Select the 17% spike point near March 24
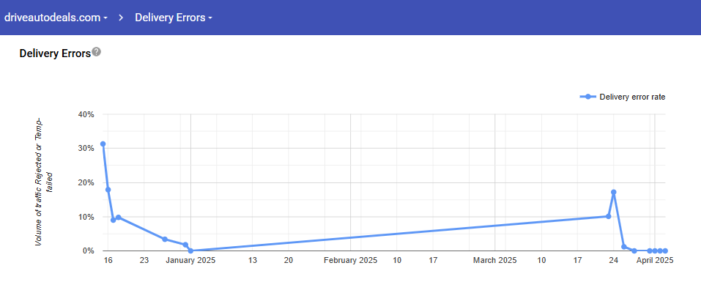701x293 pixels. [613, 192]
